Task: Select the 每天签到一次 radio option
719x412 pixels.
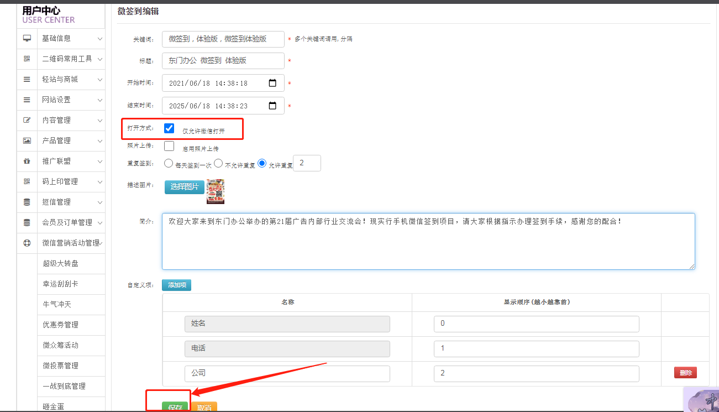Action: click(169, 164)
